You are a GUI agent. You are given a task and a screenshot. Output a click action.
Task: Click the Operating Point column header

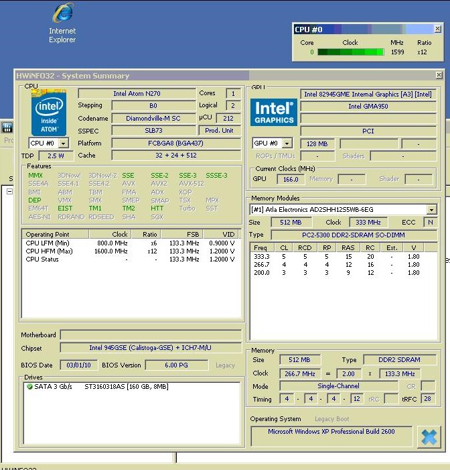pyautogui.click(x=56, y=234)
